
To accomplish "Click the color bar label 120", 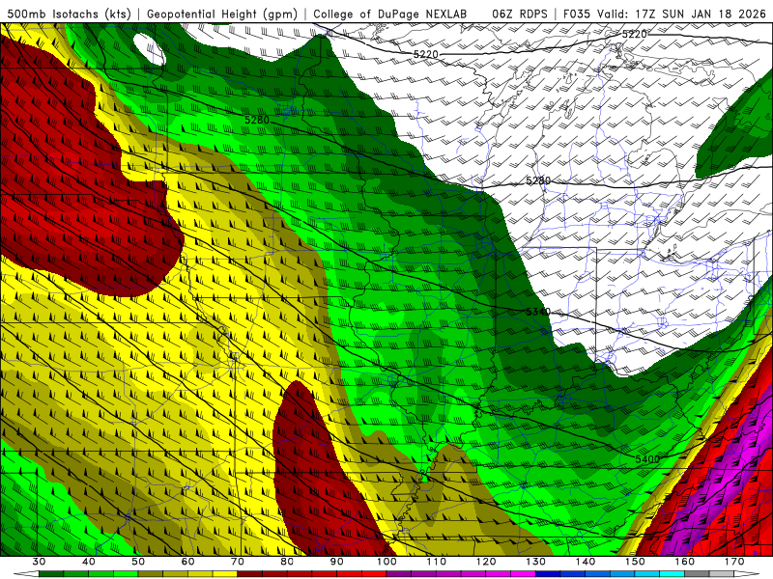I will [x=486, y=562].
